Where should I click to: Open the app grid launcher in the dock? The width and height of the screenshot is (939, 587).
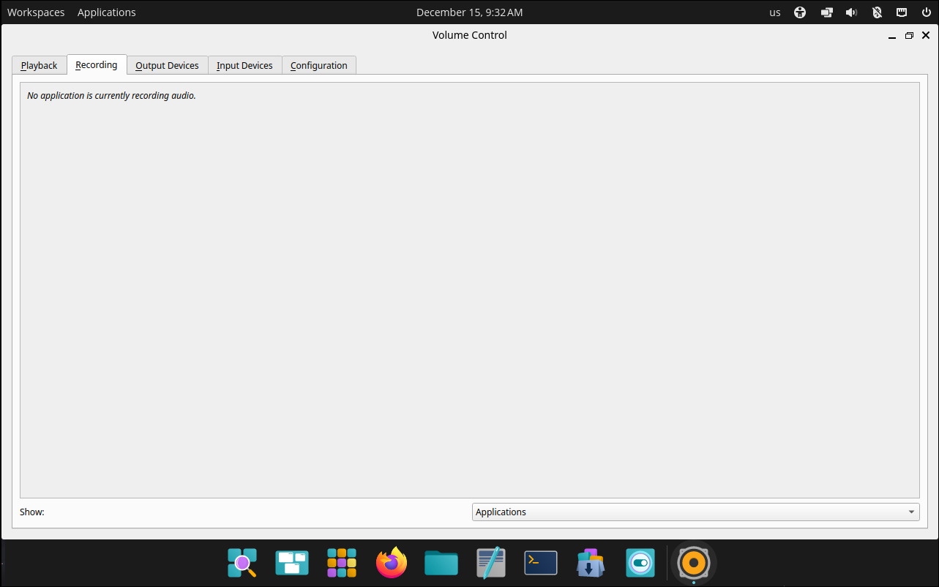point(341,563)
